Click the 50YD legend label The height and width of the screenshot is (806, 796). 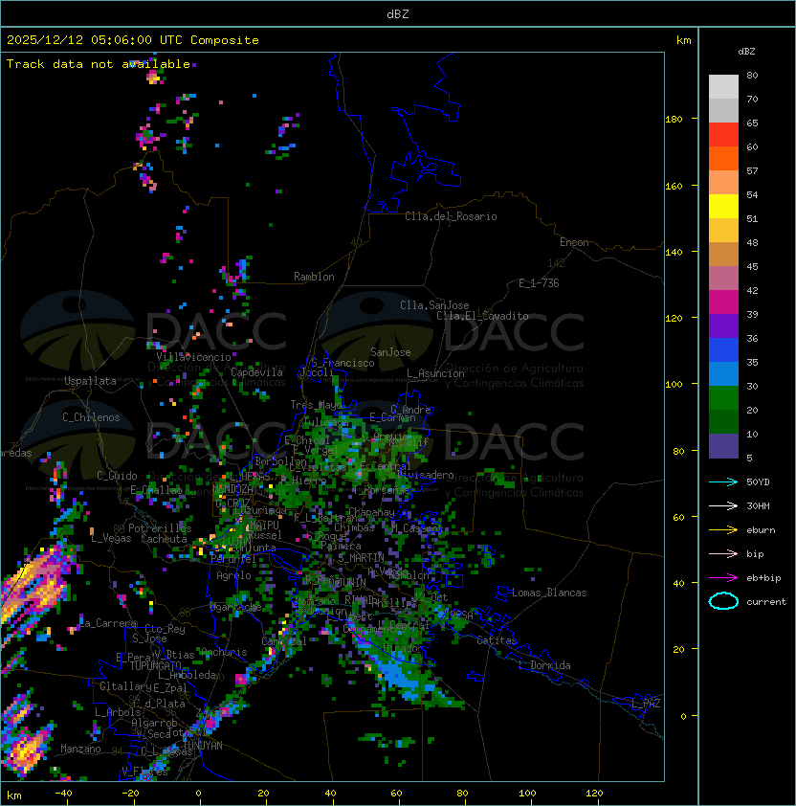coord(758,481)
